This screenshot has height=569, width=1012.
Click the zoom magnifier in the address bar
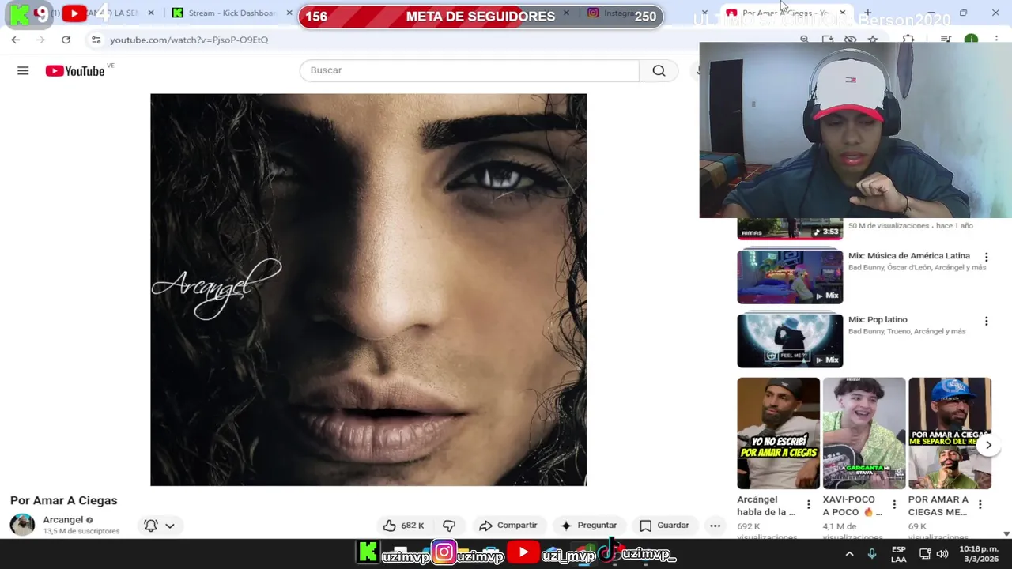[x=804, y=40]
